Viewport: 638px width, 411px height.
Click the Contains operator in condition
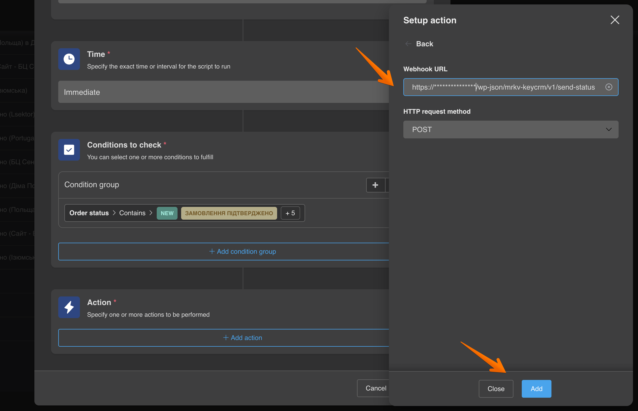click(x=132, y=213)
